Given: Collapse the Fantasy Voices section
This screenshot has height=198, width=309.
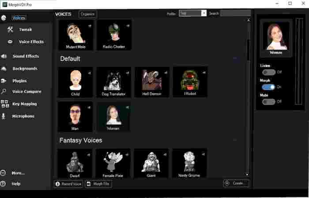Looking at the screenshot, I should pyautogui.click(x=235, y=140).
